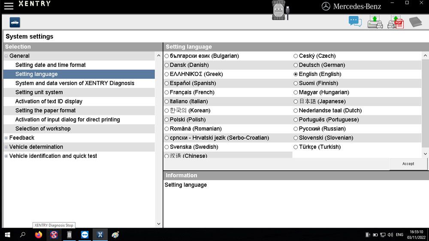Click Selection panel scroll down arrow
This screenshot has height=241, width=429.
coord(159,224)
